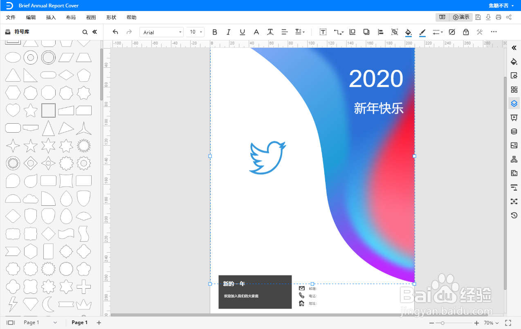Select the heart shape in the symbol library
The height and width of the screenshot is (329, 521).
(x=13, y=110)
